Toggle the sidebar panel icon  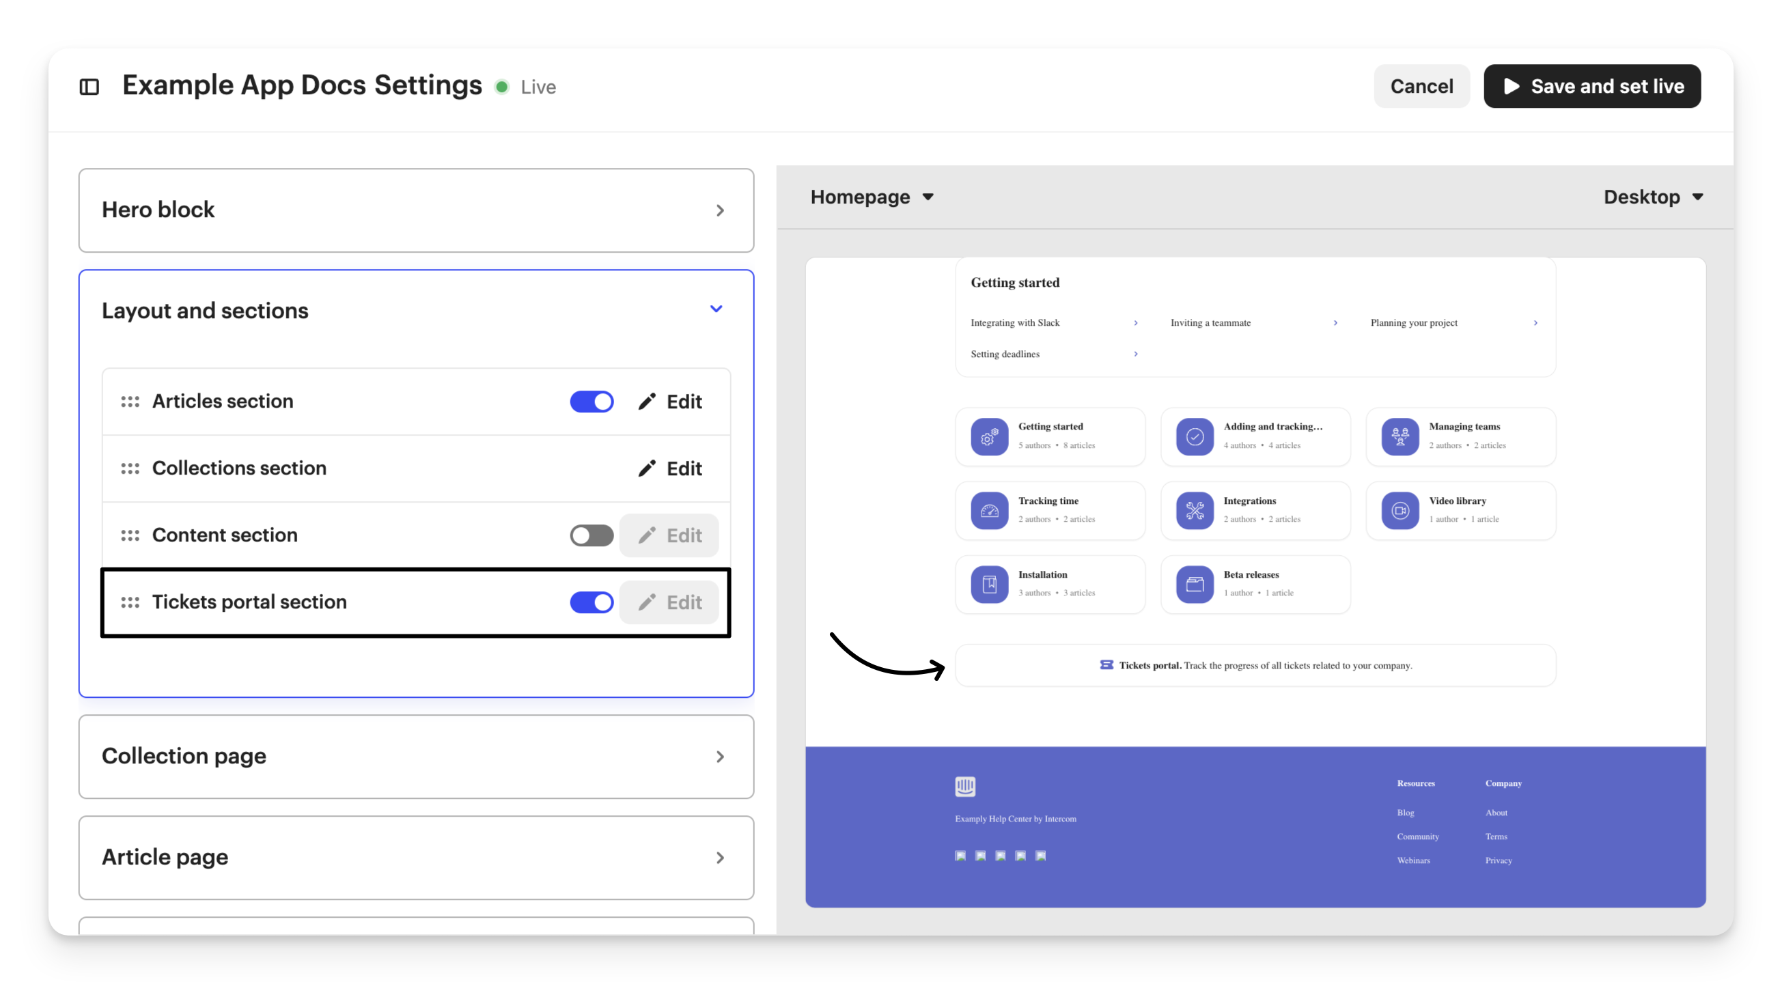pos(89,87)
